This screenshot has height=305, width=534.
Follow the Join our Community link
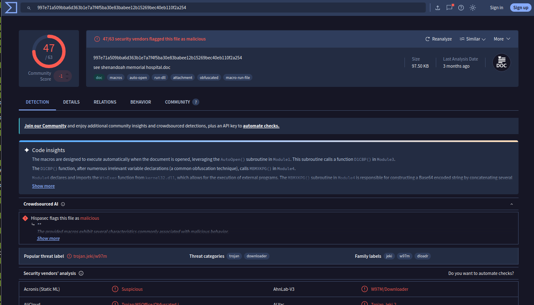click(x=45, y=126)
